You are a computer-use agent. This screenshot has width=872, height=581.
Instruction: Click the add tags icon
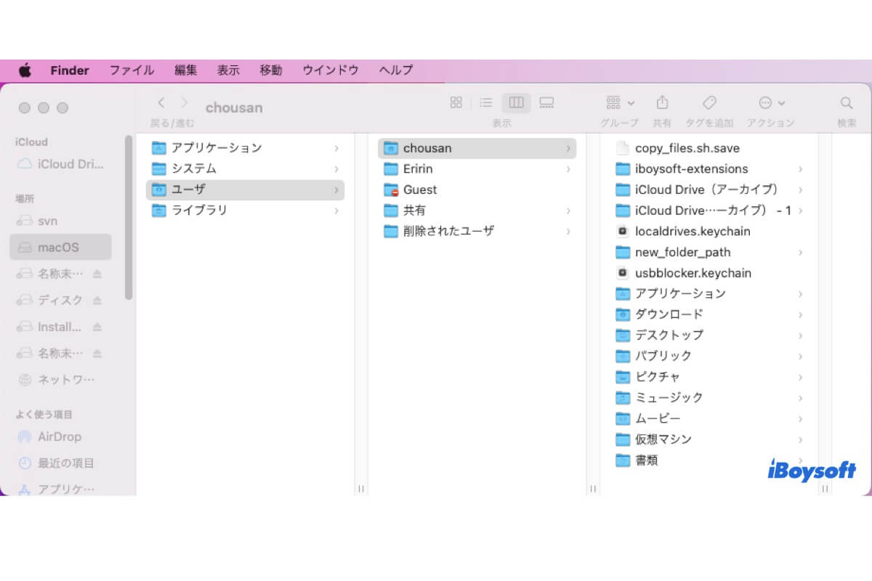(709, 103)
